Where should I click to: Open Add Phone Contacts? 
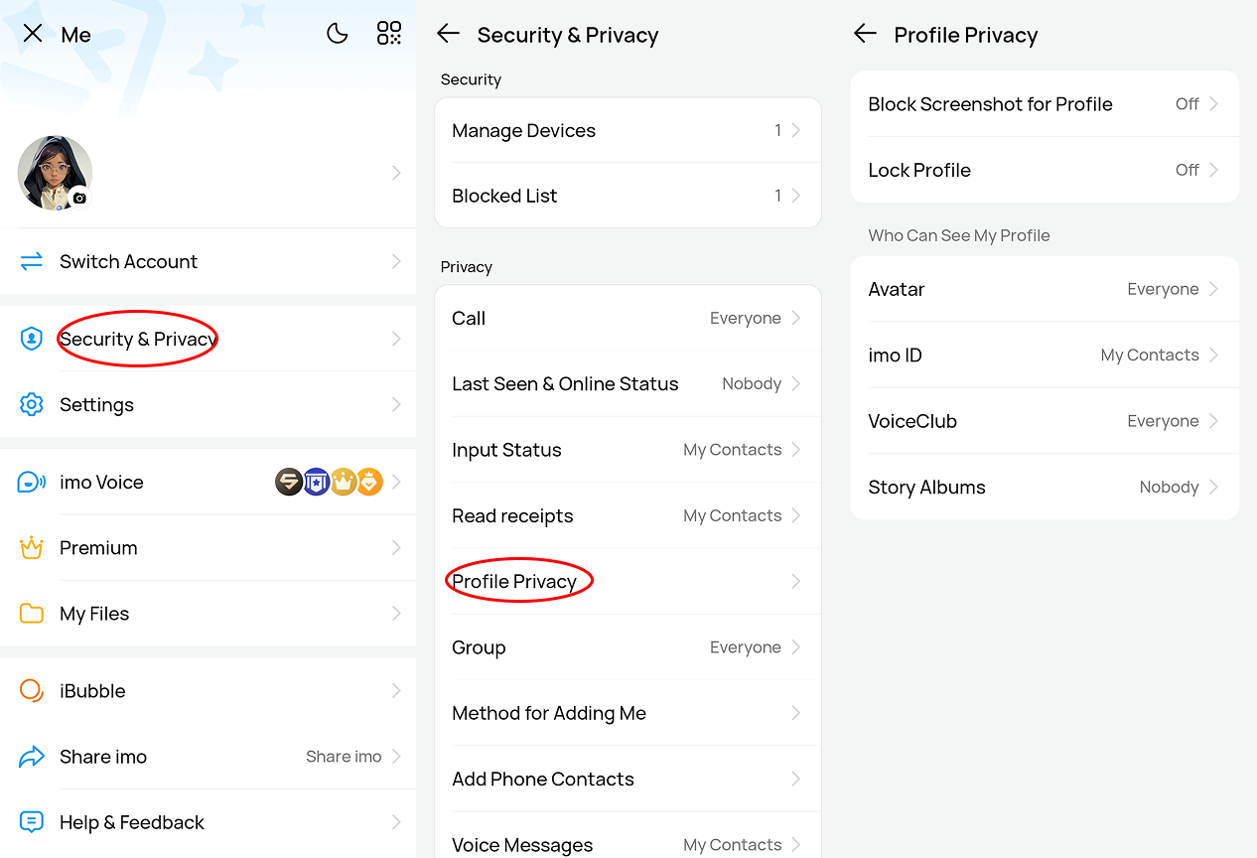[x=628, y=779]
